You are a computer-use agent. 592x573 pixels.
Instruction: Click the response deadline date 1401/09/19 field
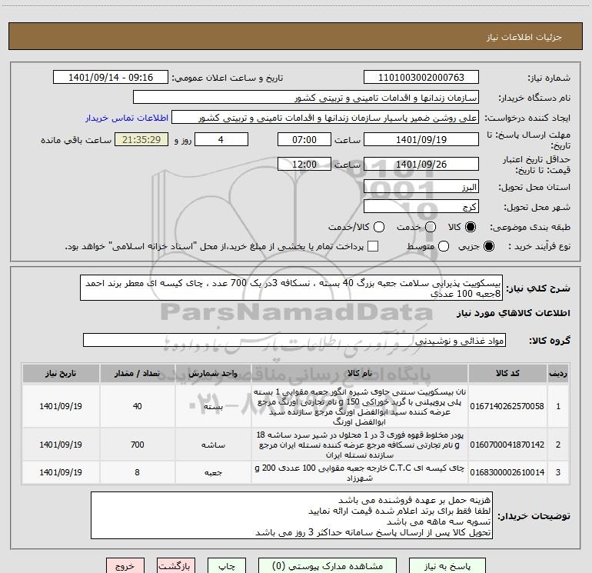[421, 139]
